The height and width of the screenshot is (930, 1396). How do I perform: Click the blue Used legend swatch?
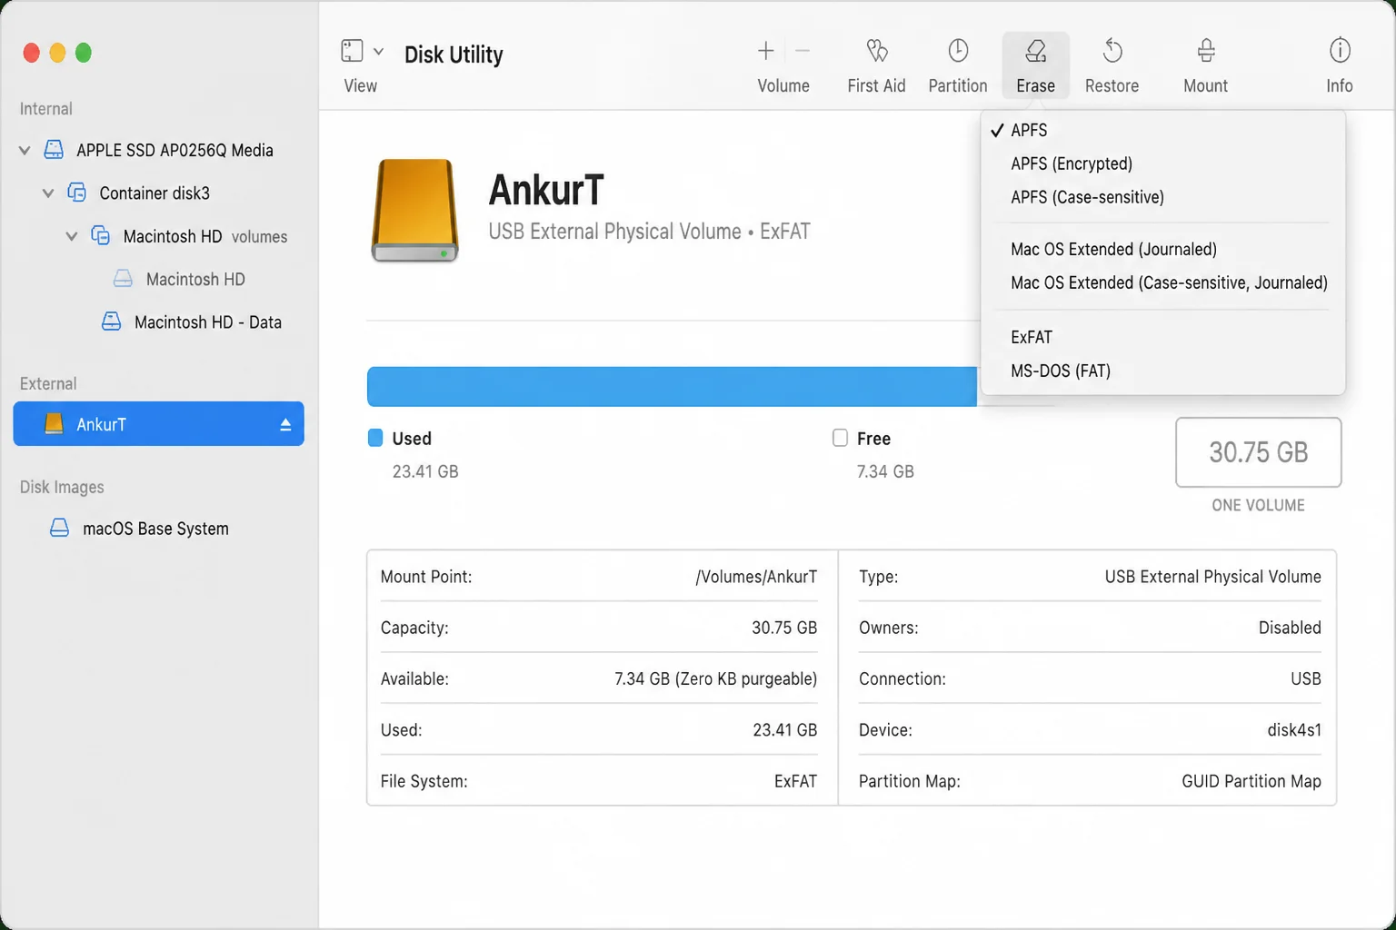tap(375, 438)
